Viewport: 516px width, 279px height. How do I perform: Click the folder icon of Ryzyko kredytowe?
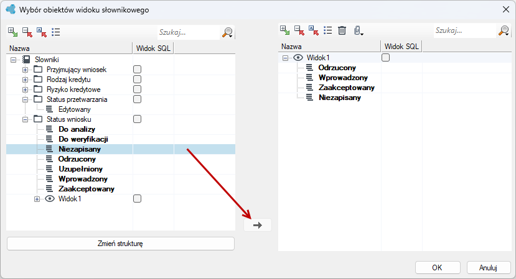pyautogui.click(x=38, y=89)
